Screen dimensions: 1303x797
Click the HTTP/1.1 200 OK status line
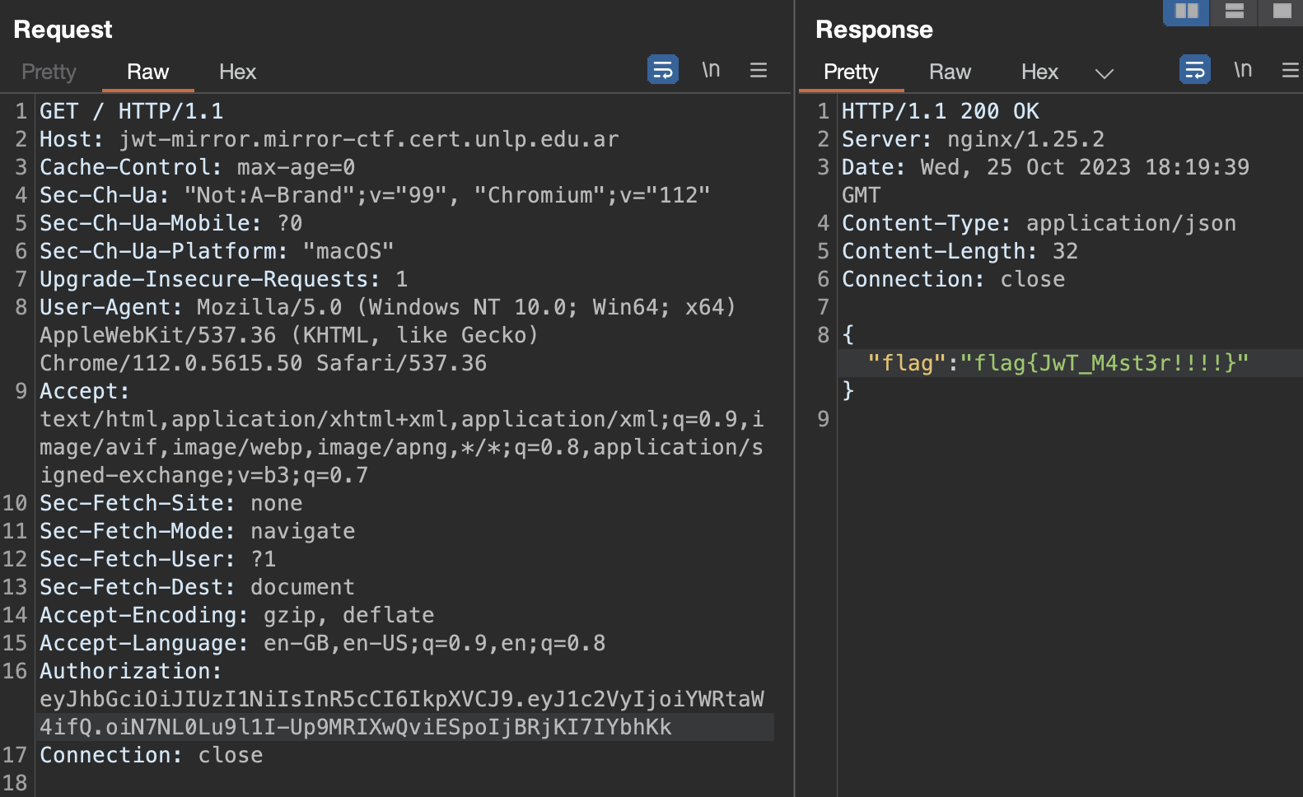pos(941,111)
